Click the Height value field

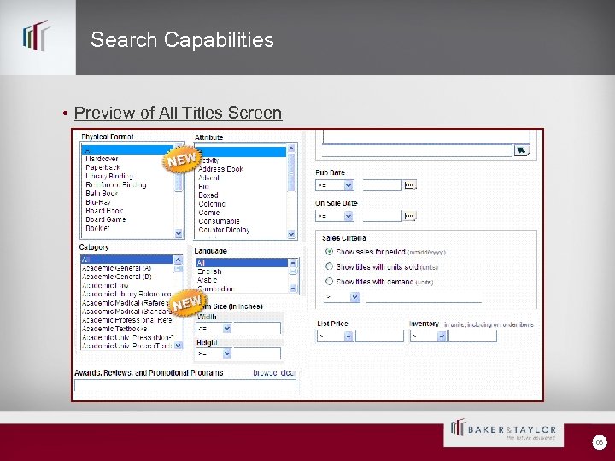257,353
